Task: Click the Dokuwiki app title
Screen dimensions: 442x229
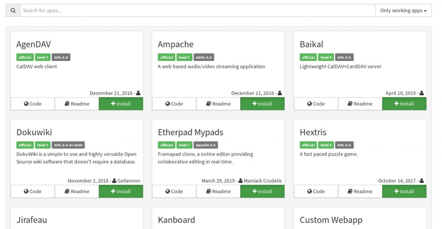Action: tap(34, 132)
